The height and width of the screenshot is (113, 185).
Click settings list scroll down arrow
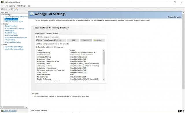[x=104, y=80]
